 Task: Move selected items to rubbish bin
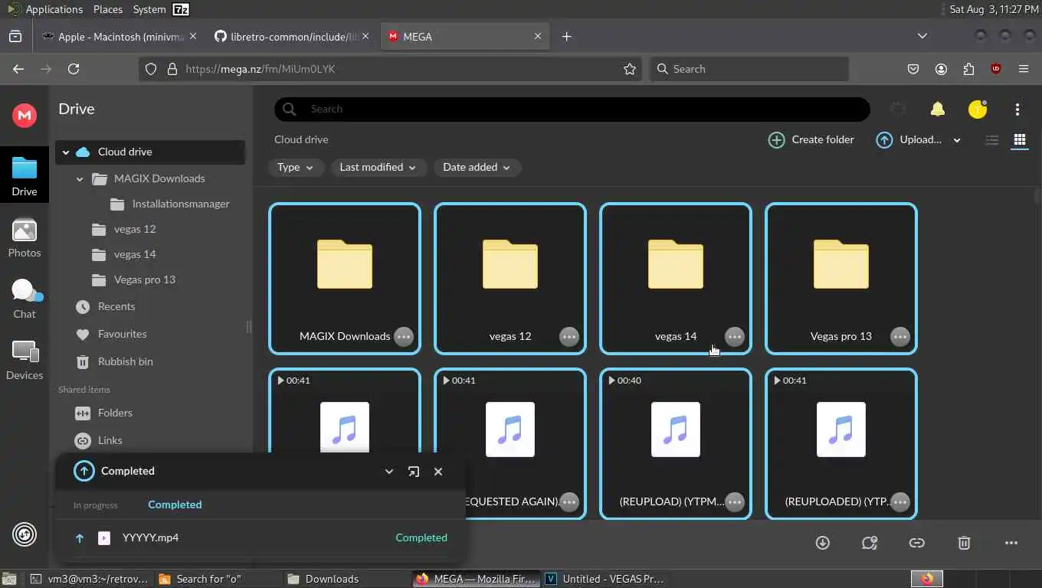coord(964,543)
